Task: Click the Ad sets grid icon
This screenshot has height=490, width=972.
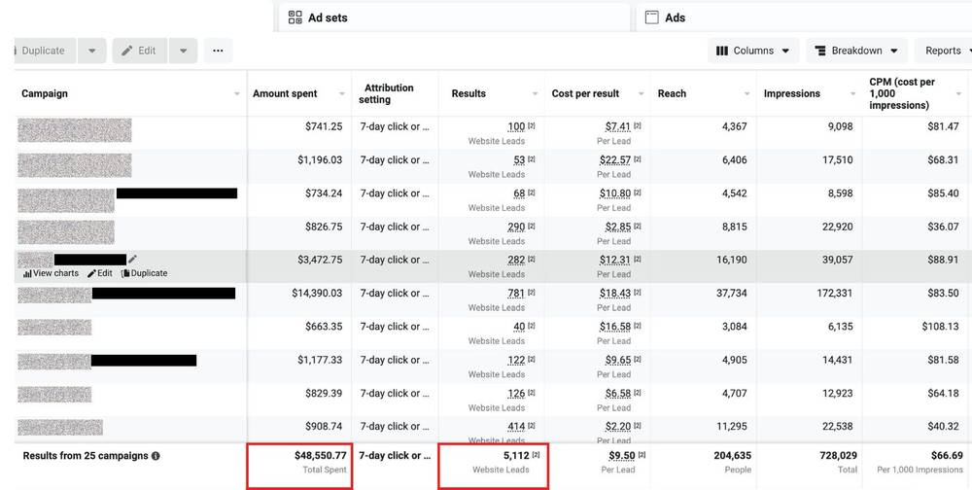Action: coord(295,17)
